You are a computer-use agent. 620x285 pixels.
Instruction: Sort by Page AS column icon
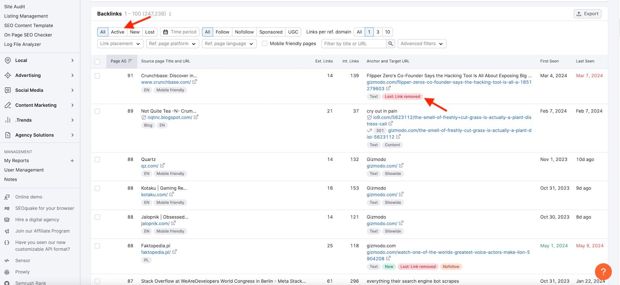click(130, 61)
